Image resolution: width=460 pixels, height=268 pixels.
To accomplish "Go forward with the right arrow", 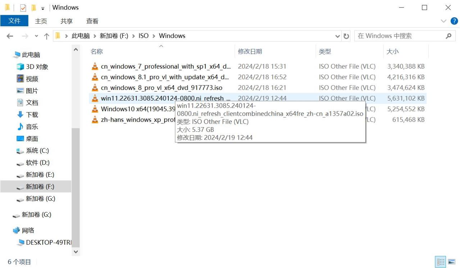I will (x=25, y=36).
